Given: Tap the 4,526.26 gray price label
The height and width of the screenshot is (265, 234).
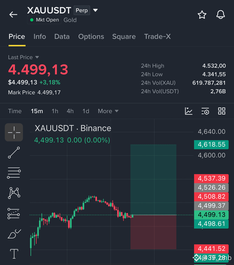Looking at the screenshot, I should click(211, 188).
